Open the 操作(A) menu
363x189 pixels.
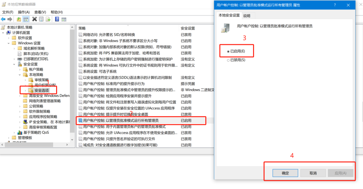pyautogui.click(x=24, y=12)
